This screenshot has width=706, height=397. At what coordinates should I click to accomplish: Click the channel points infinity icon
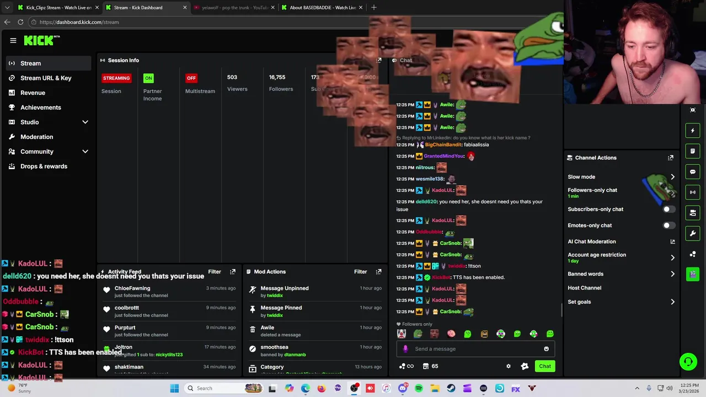point(407,366)
